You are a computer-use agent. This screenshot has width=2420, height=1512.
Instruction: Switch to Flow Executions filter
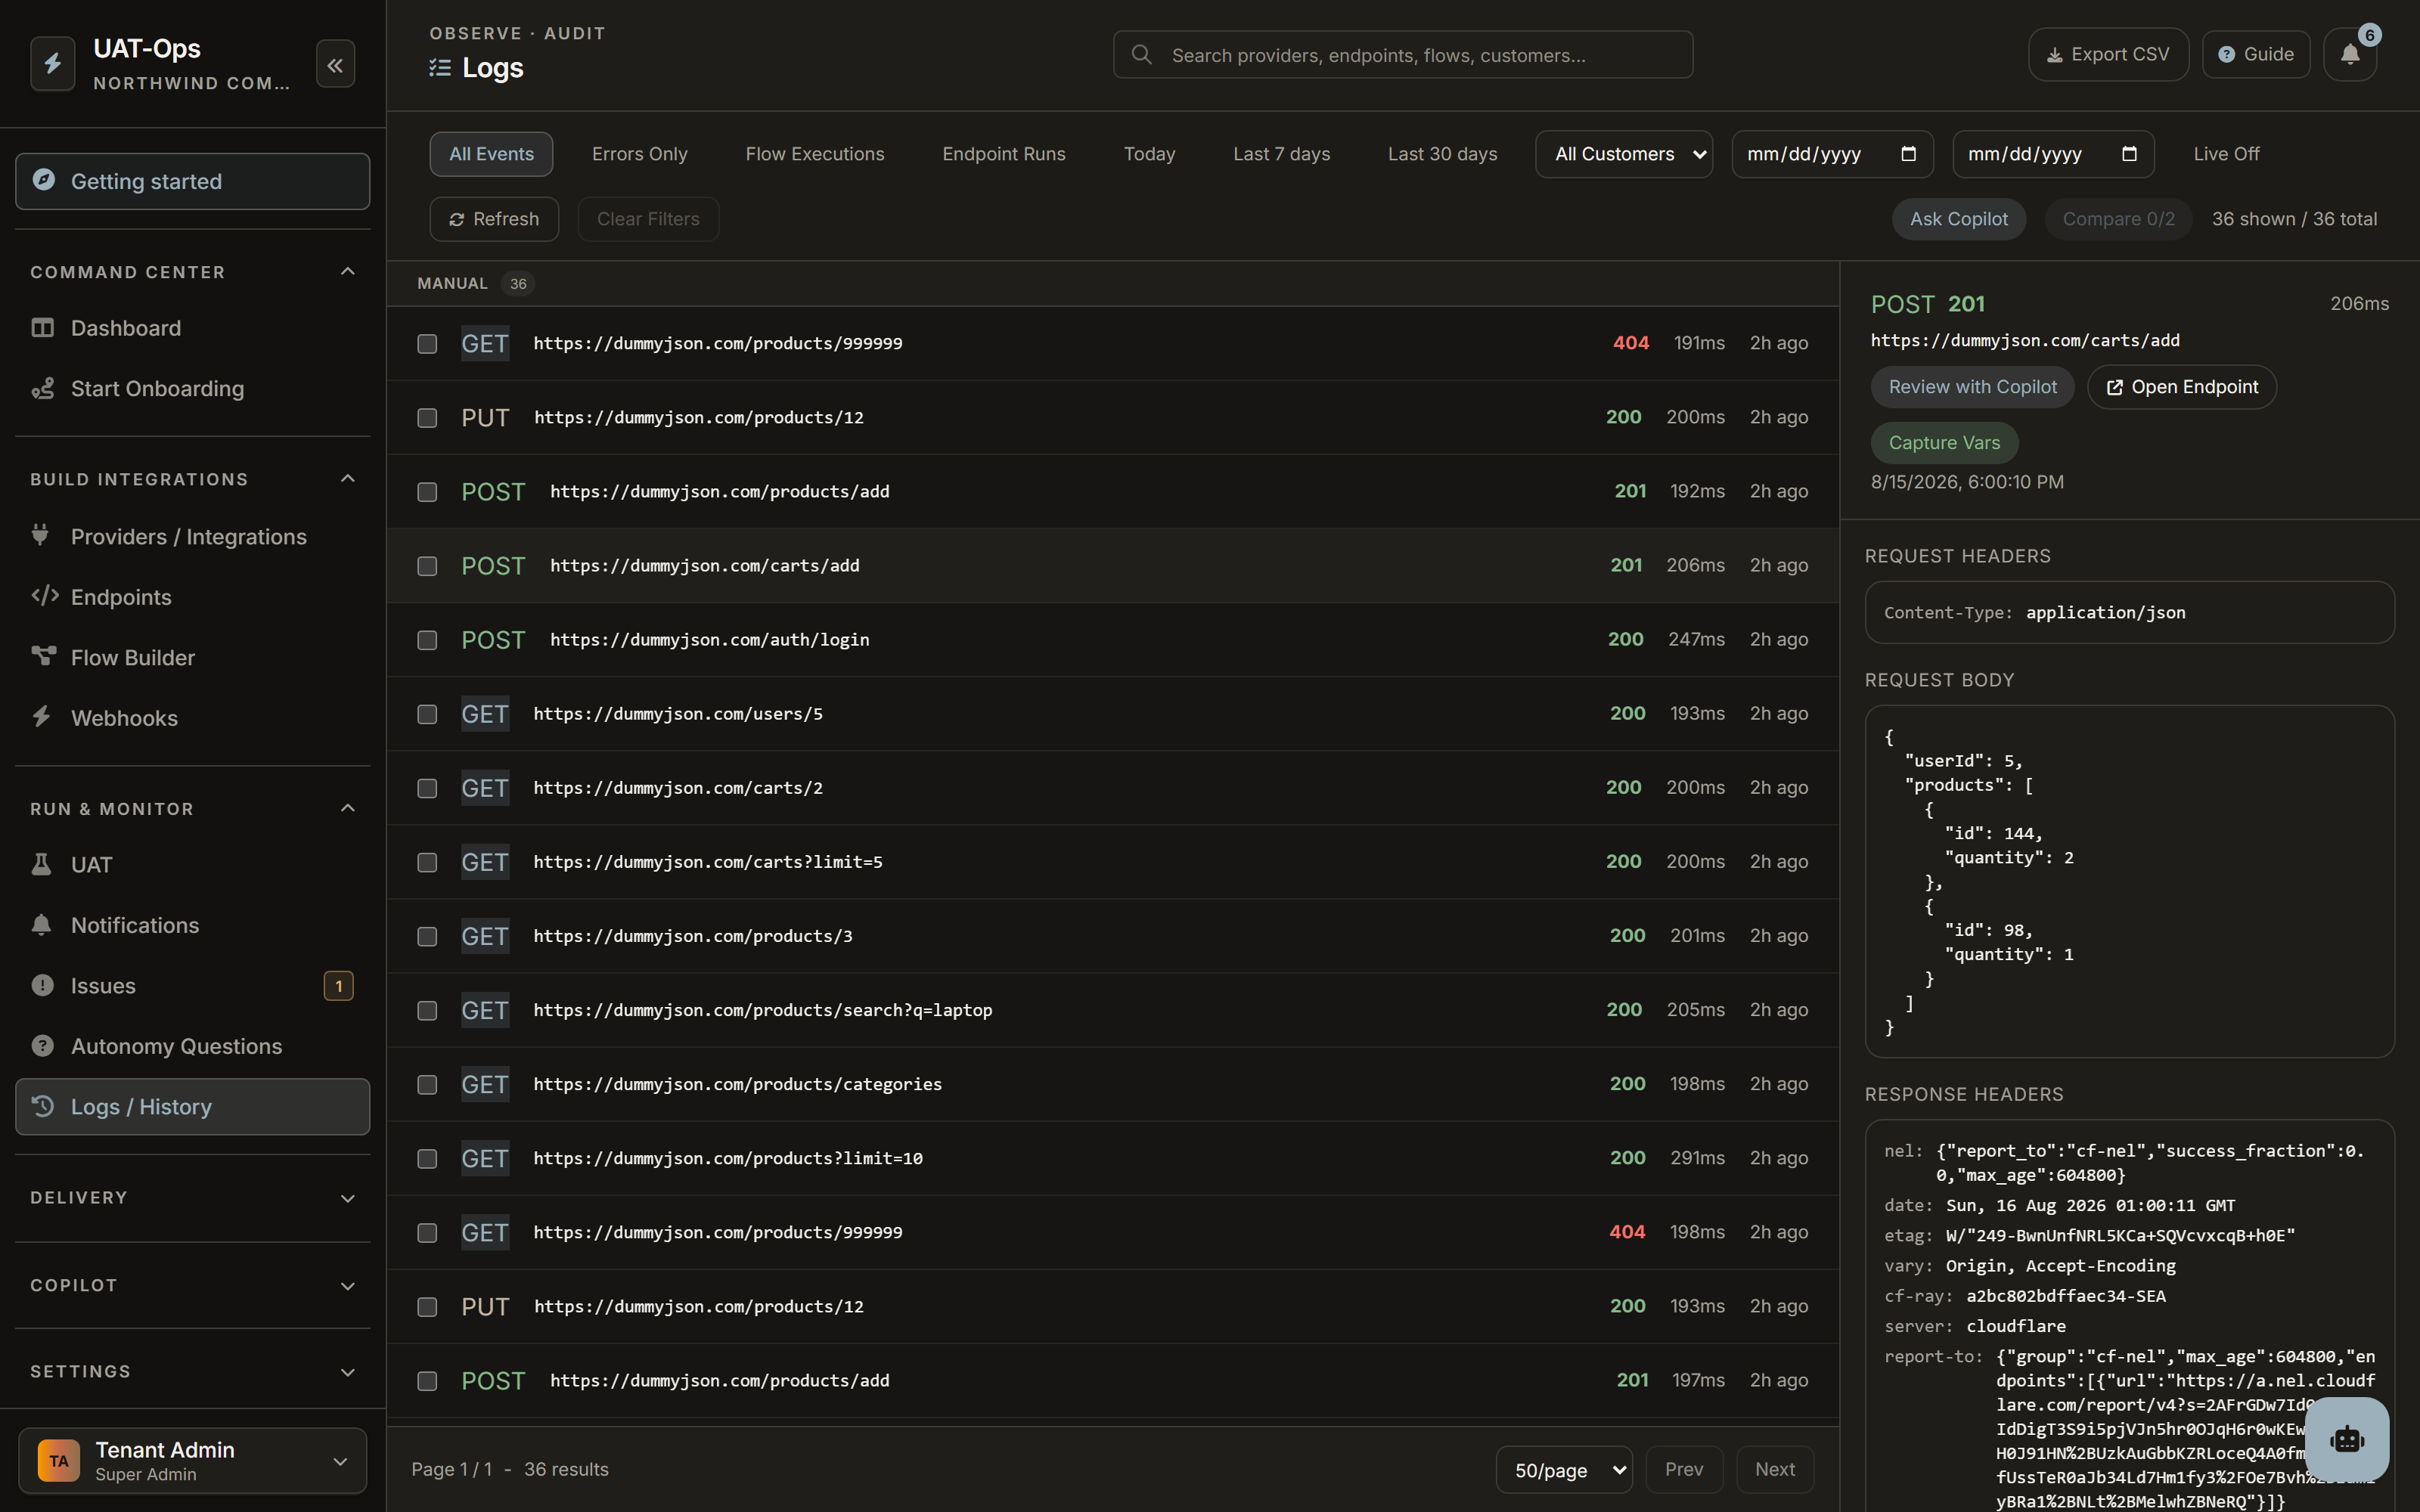tap(815, 154)
